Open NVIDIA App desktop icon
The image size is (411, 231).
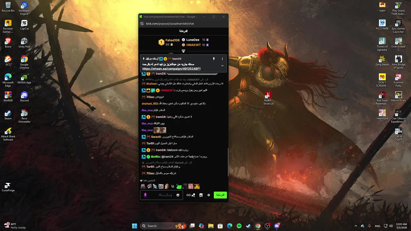point(24,79)
